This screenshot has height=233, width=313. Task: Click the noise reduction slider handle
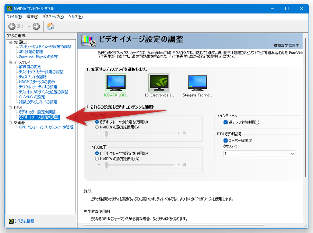107,165
